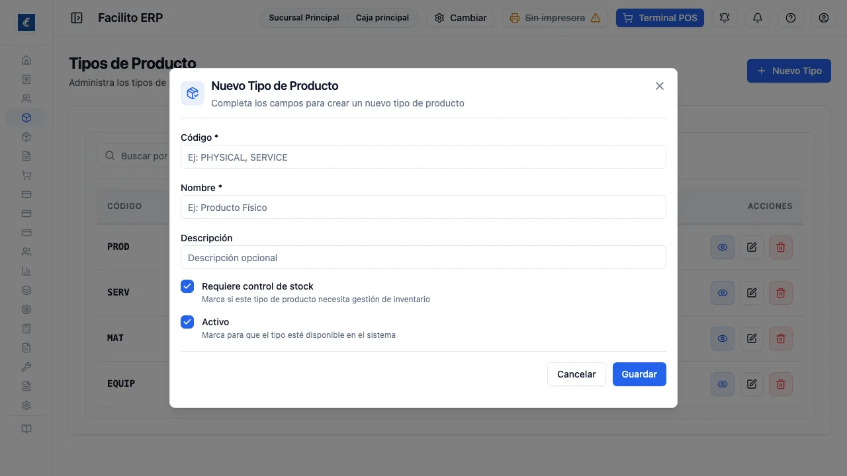Click the Cambiar button in the header
Viewport: 847px width, 476px height.
461,18
